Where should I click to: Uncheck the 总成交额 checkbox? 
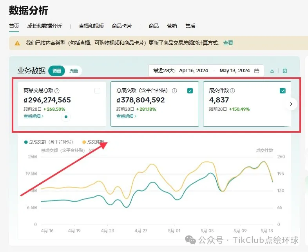pos(190,91)
